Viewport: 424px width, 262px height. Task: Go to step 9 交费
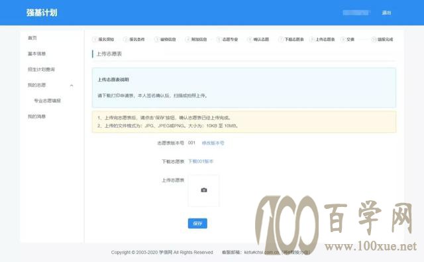coord(347,40)
